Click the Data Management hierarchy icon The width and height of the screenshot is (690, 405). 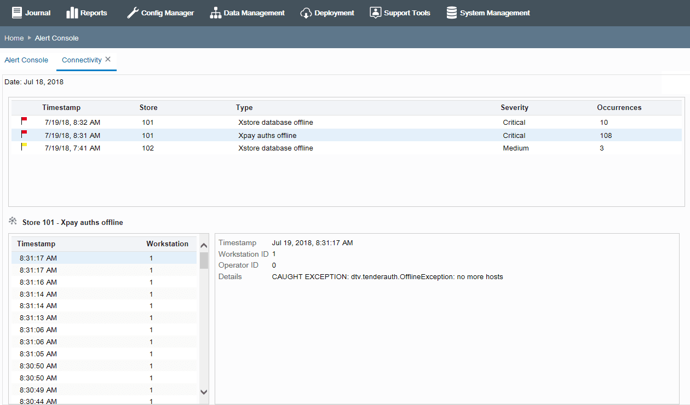point(216,13)
